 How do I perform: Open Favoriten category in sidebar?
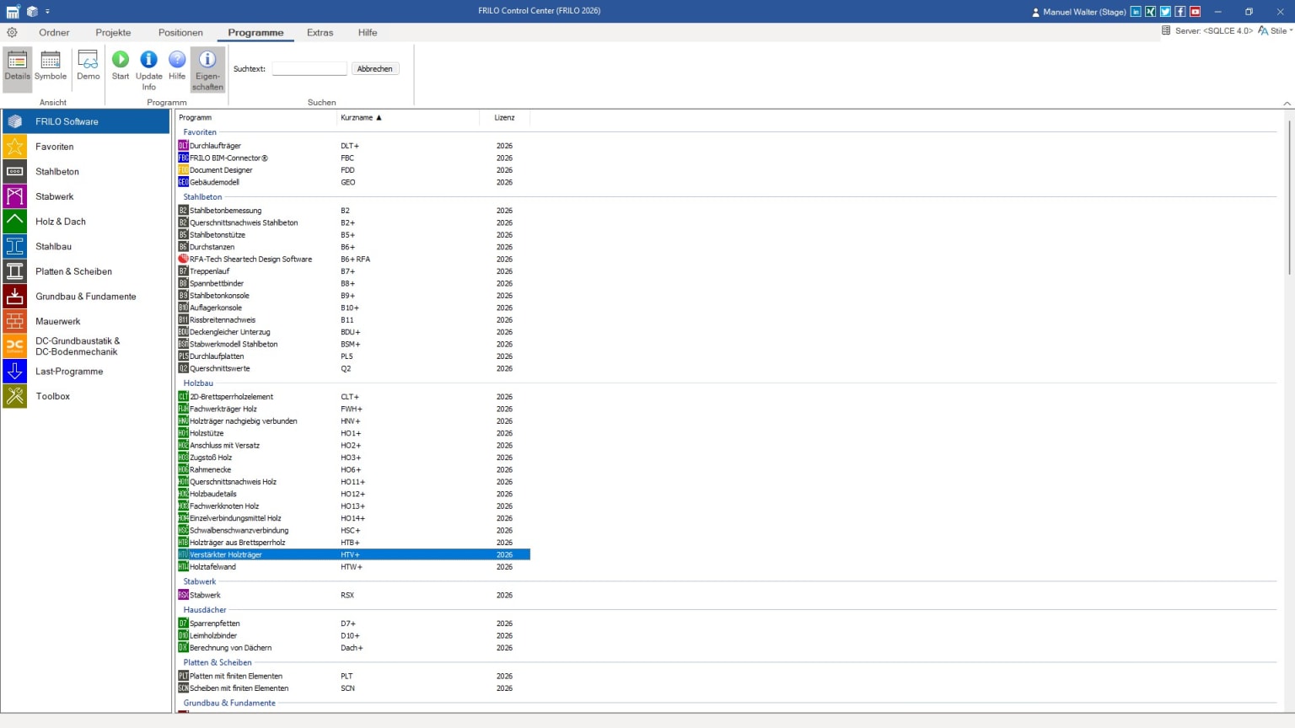[x=86, y=147]
